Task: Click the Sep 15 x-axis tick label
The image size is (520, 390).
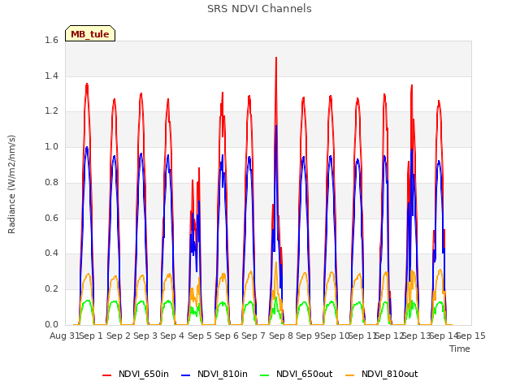Action: 471,336
